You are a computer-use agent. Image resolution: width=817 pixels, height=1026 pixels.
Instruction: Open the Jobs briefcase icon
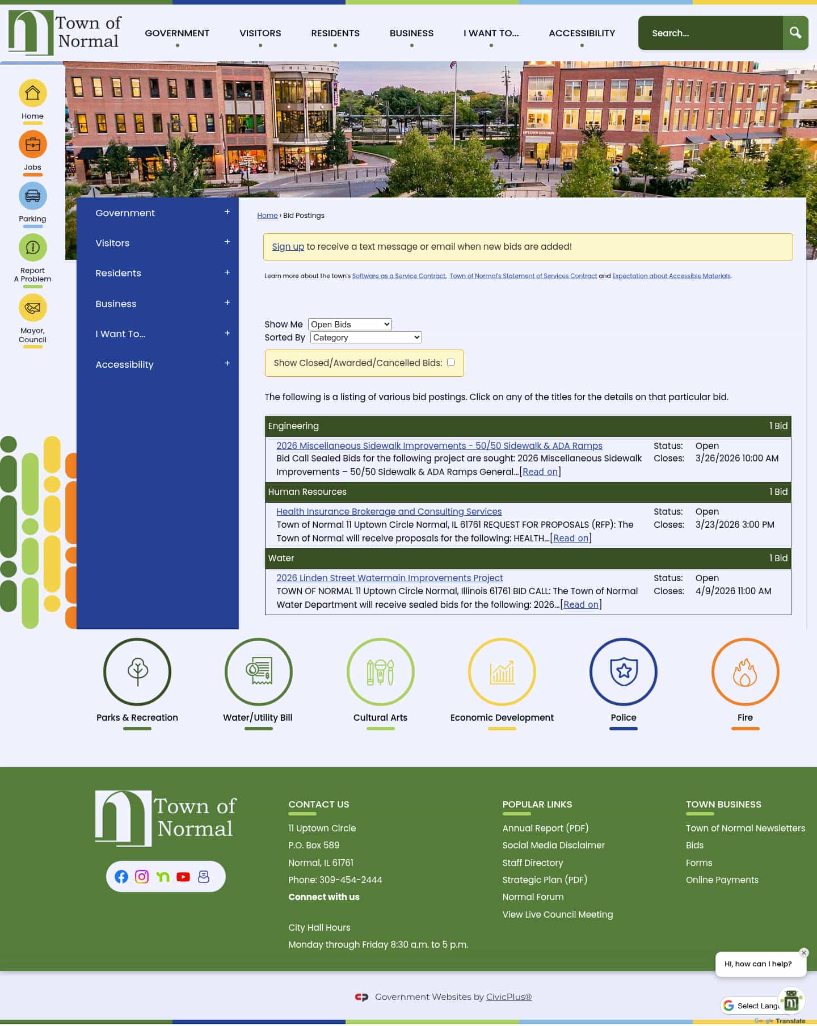32,144
